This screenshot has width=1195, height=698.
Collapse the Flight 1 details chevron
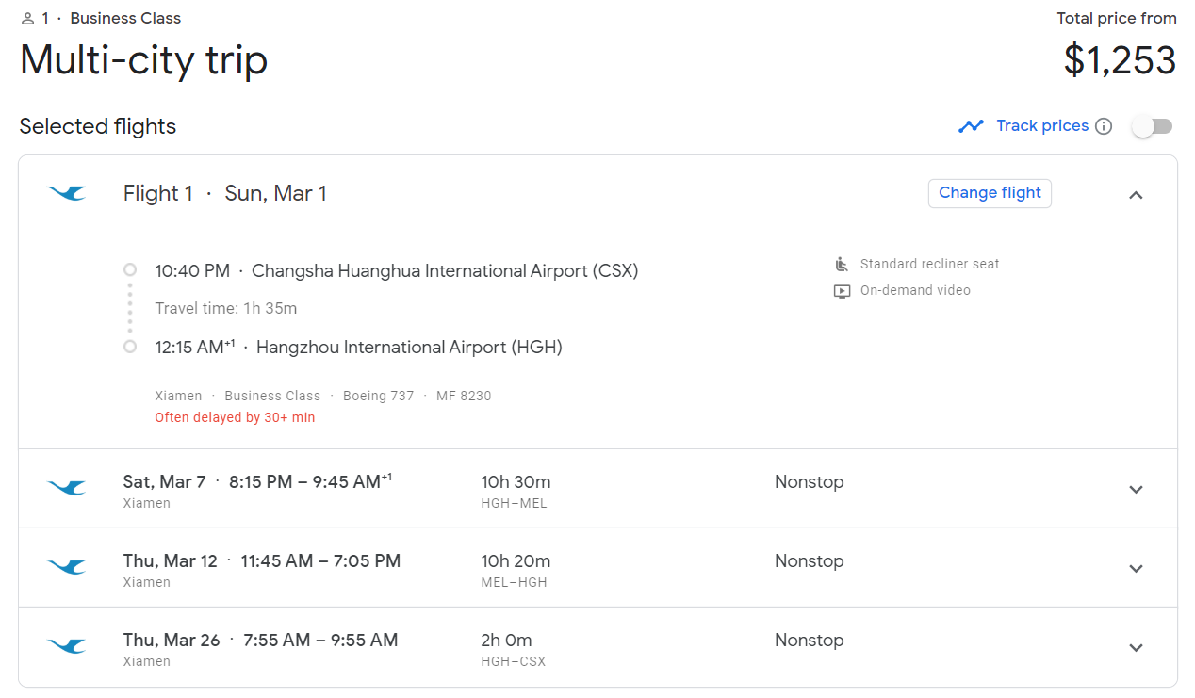(x=1136, y=195)
